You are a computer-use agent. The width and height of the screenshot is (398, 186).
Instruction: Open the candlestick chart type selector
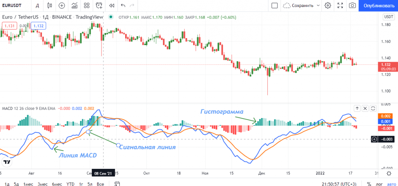(49, 5)
